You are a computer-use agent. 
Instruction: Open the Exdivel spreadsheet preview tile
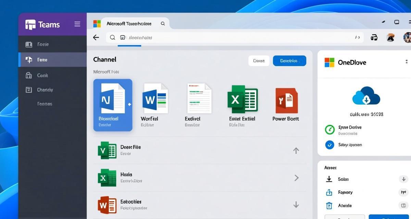click(x=199, y=105)
